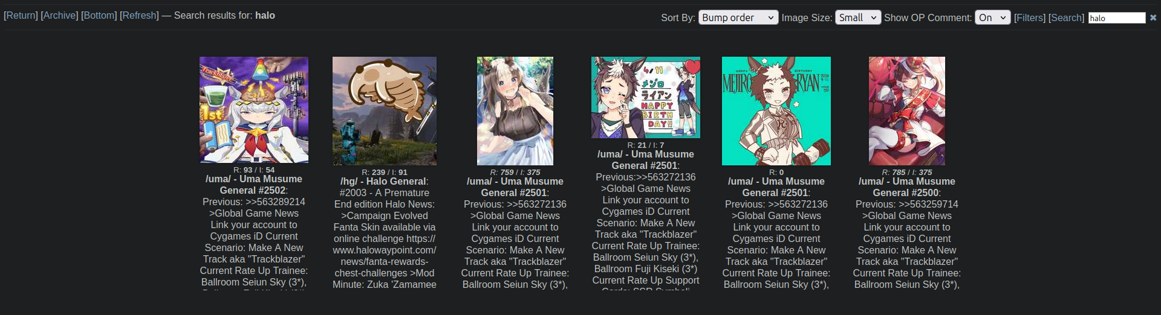Click reply count R: 759 / I: 375
This screenshot has width=1161, height=315.
[x=515, y=172]
